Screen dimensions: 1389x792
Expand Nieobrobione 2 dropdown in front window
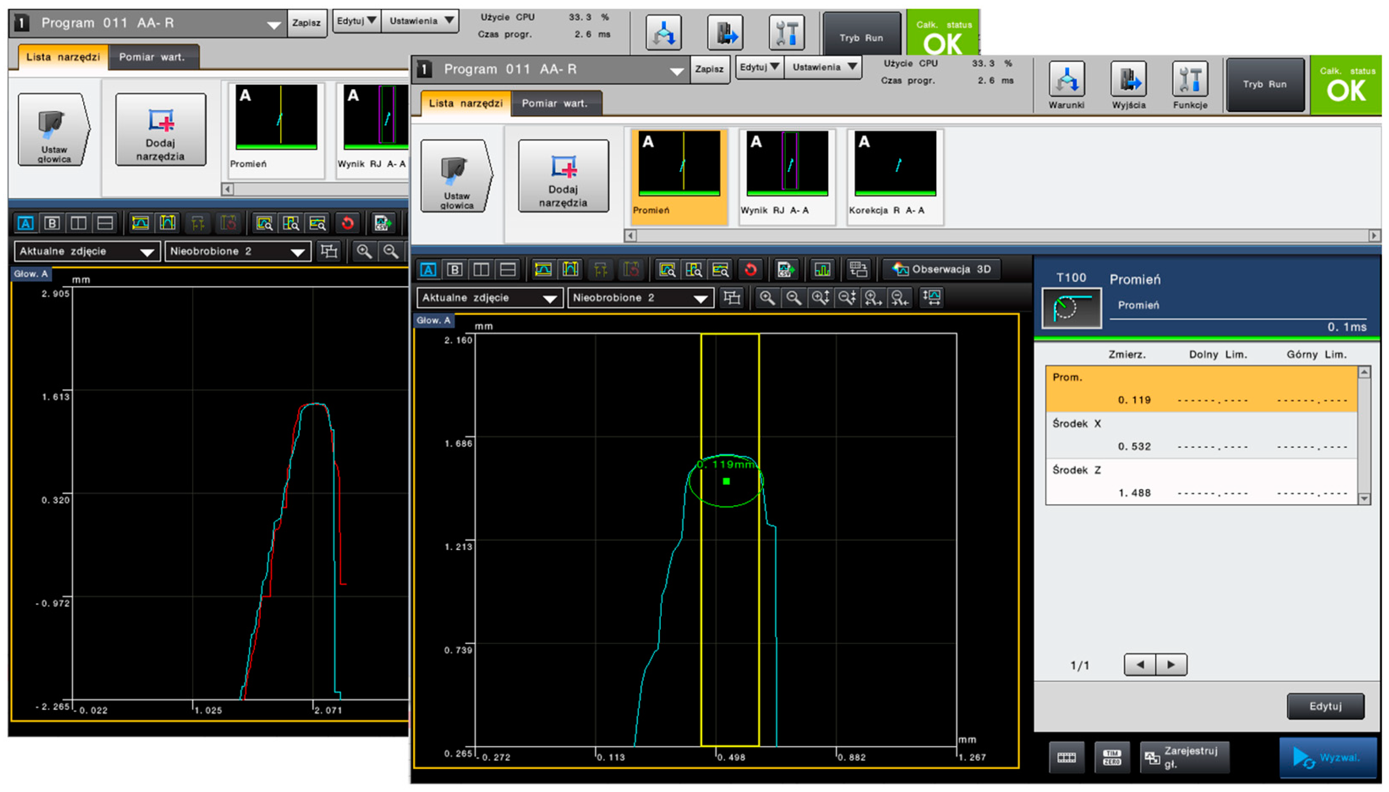pyautogui.click(x=700, y=298)
